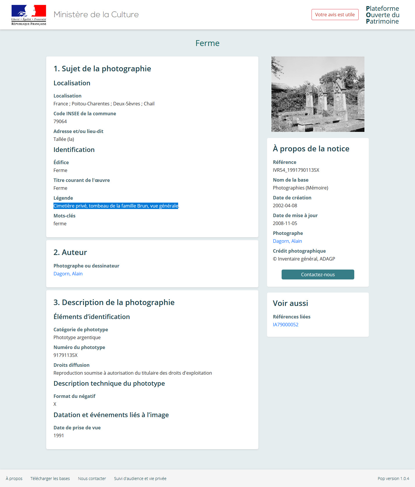Click the Contactez-nous button
Image resolution: width=415 pixels, height=487 pixels.
click(x=318, y=275)
